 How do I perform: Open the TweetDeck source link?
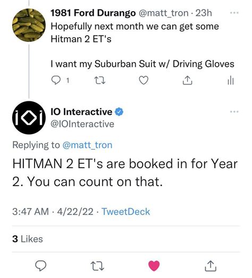point(126,212)
